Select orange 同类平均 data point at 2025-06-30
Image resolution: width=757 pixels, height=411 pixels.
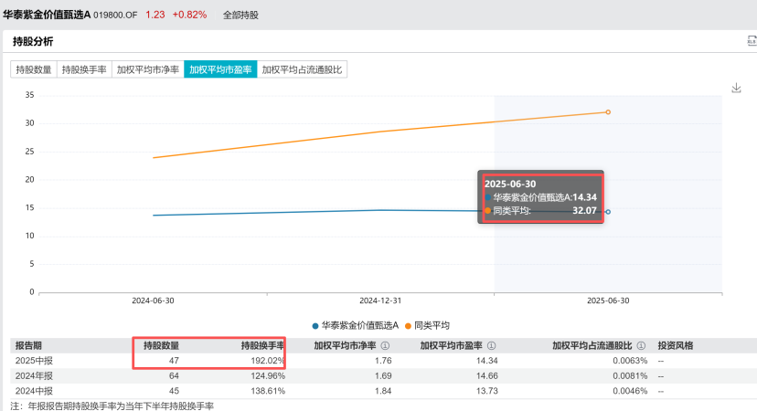coord(608,112)
